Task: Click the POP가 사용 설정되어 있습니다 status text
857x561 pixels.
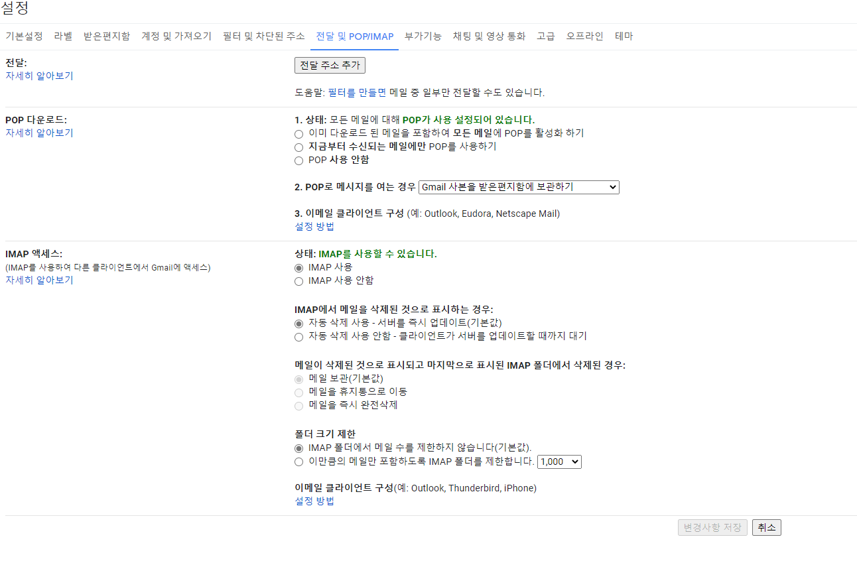Action: 468,120
